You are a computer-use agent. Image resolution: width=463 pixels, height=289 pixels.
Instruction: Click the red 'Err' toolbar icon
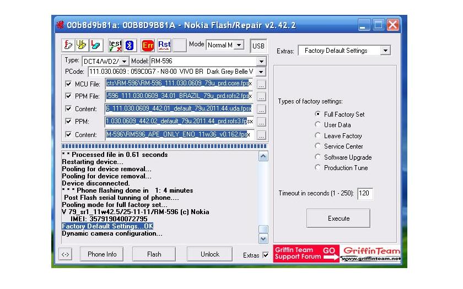click(x=148, y=45)
